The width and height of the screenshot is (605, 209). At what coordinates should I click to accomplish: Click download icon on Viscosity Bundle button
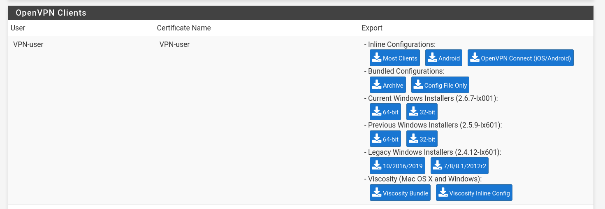(376, 192)
